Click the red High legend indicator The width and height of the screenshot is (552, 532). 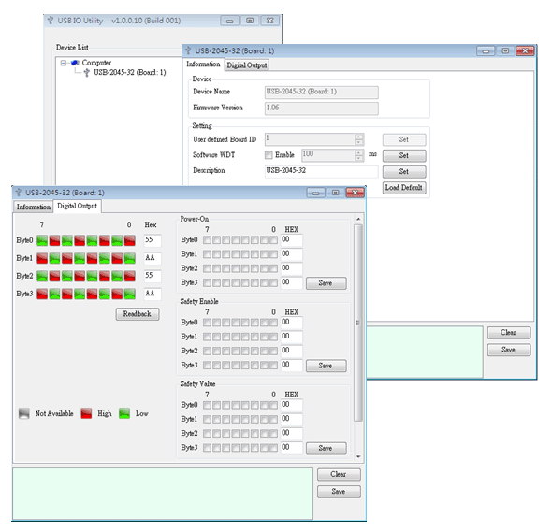86,413
